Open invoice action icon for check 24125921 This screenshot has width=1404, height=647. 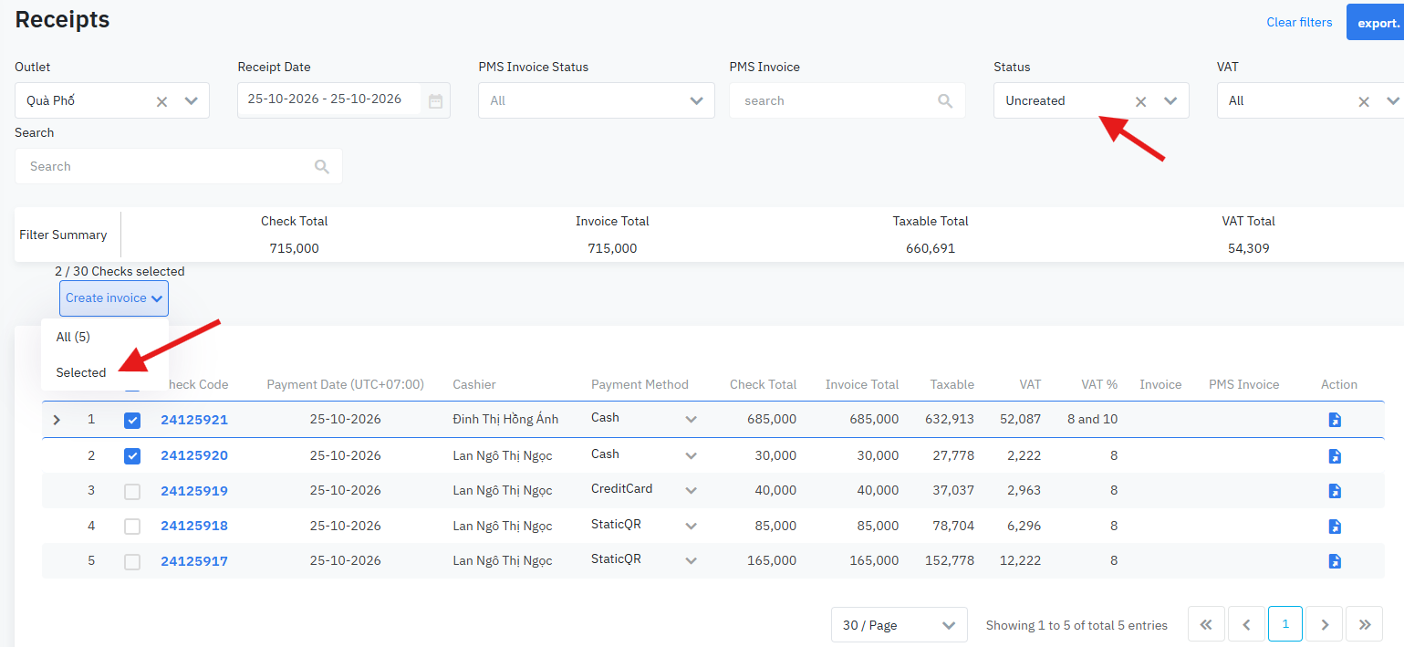tap(1335, 420)
